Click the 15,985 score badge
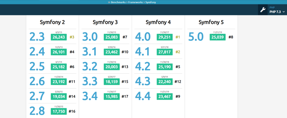This screenshot has height=118, width=287. (x=112, y=96)
